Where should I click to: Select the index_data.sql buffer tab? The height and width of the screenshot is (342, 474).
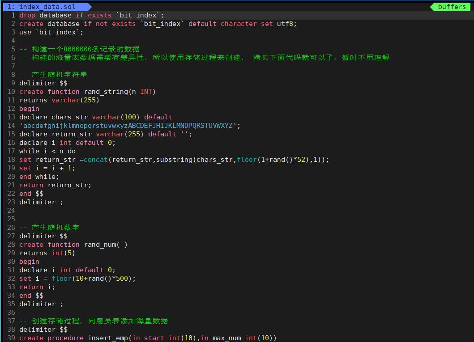pos(45,7)
